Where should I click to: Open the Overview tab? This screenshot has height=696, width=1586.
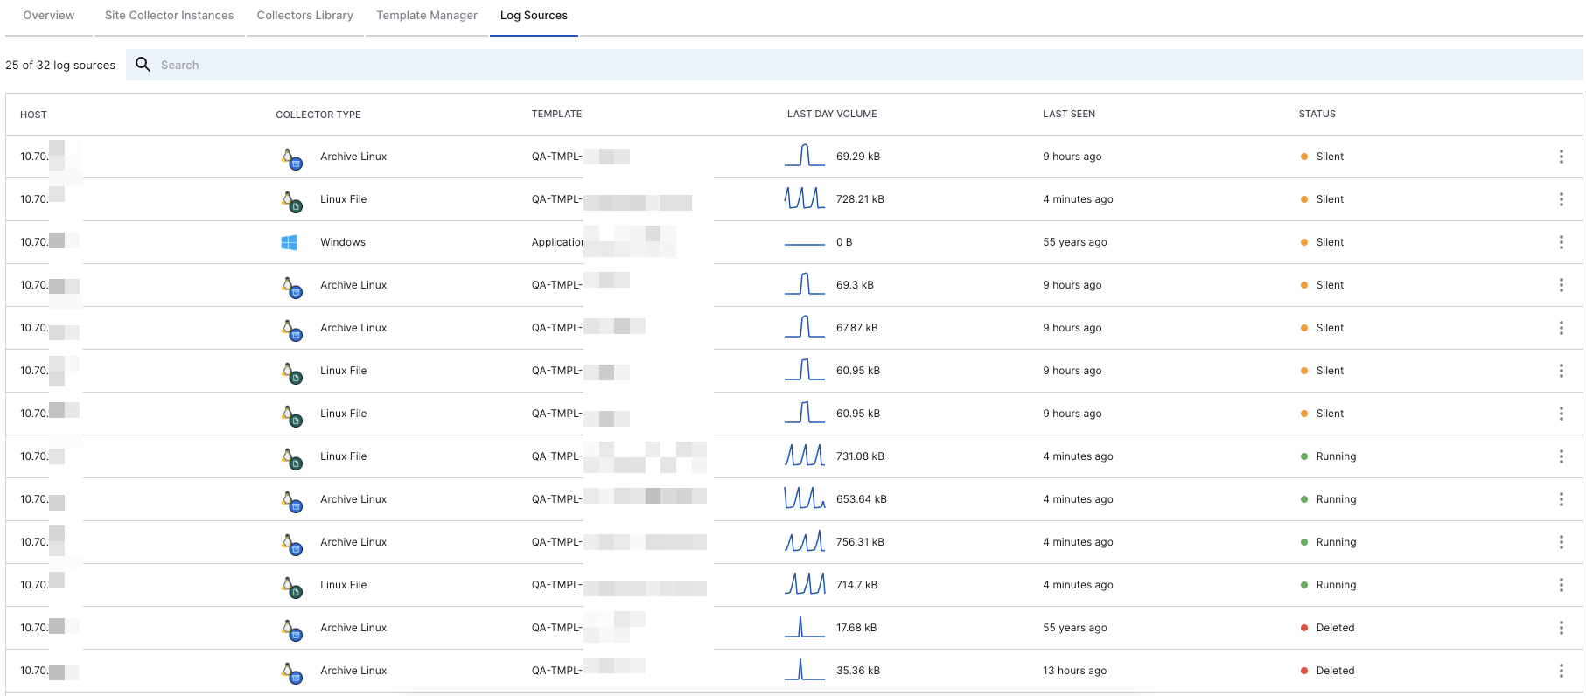click(49, 16)
